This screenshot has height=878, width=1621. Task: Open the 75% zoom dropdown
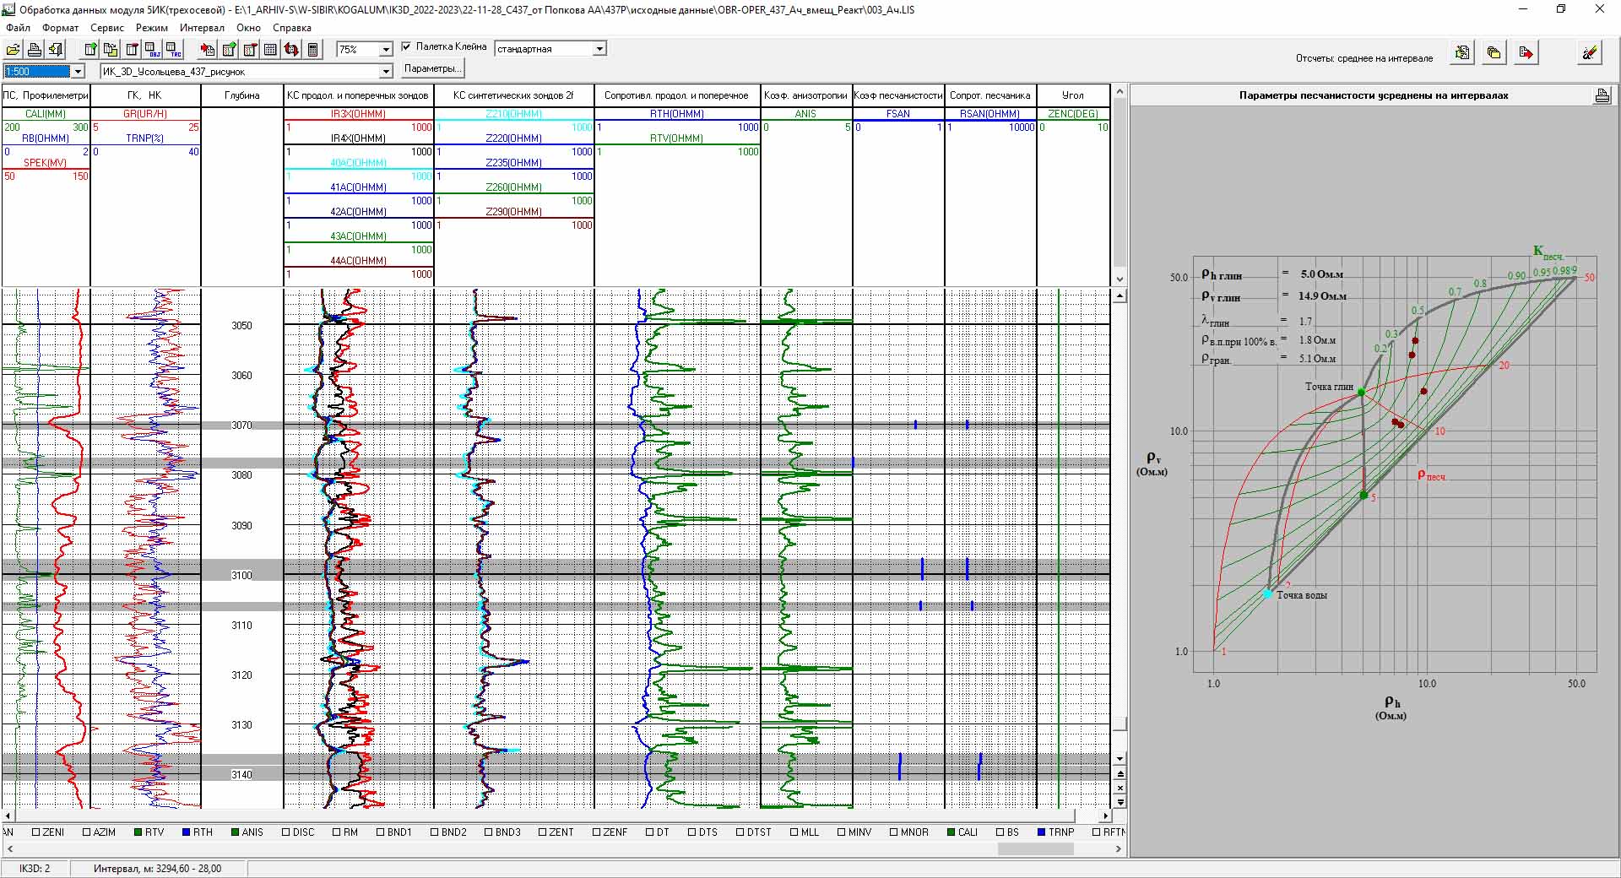(x=386, y=50)
